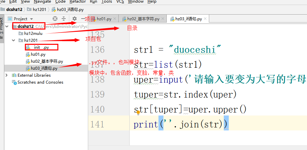The height and width of the screenshot is (150, 307).
Task: Open the Code menu
Action: tap(60, 2)
